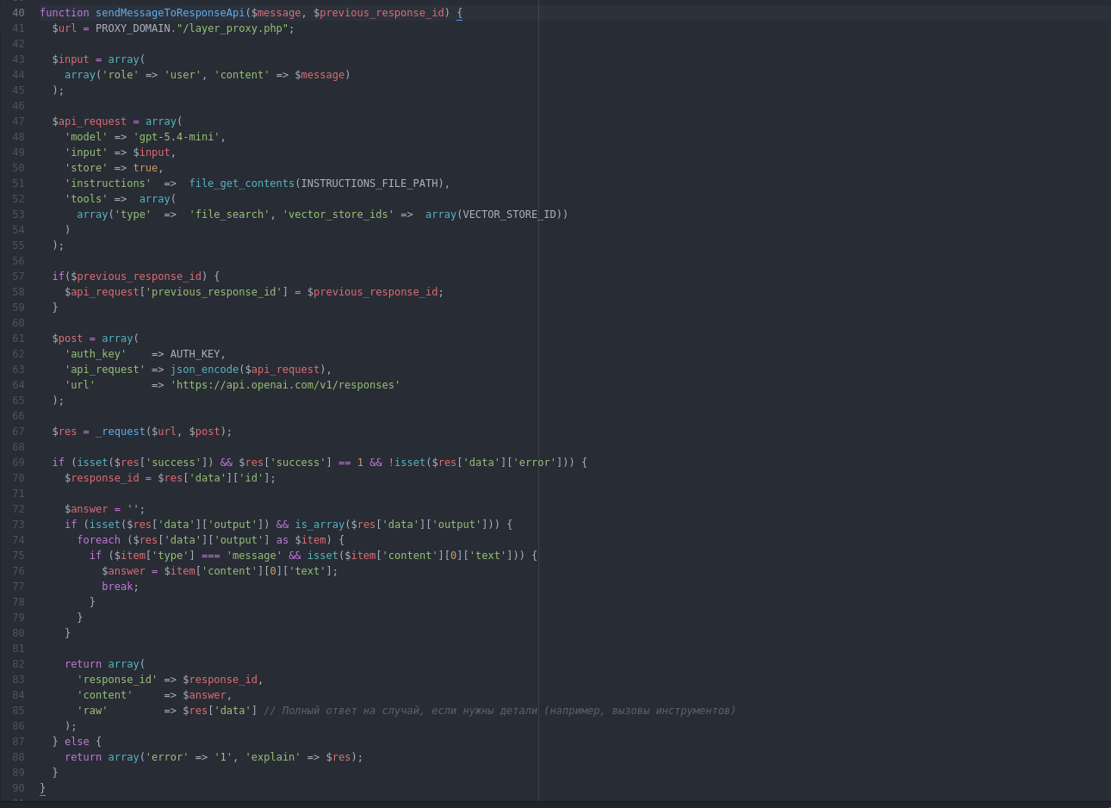
Task: Click the 'role' string key
Action: [120, 75]
